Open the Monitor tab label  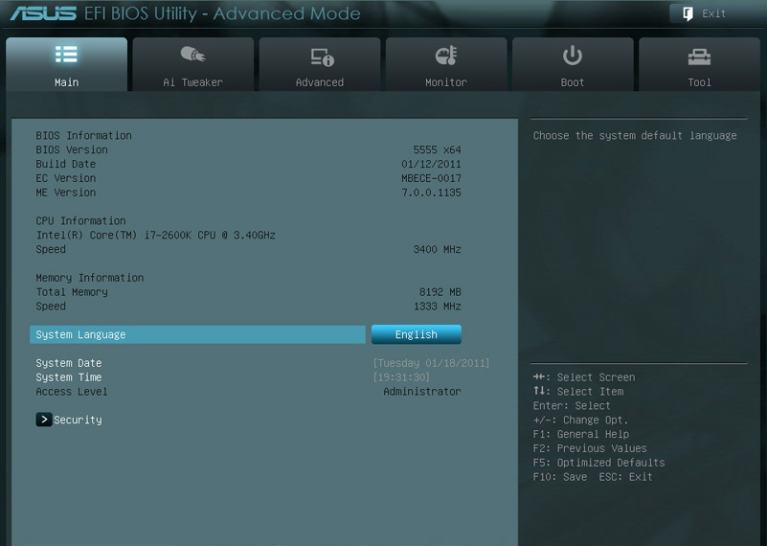click(x=446, y=82)
